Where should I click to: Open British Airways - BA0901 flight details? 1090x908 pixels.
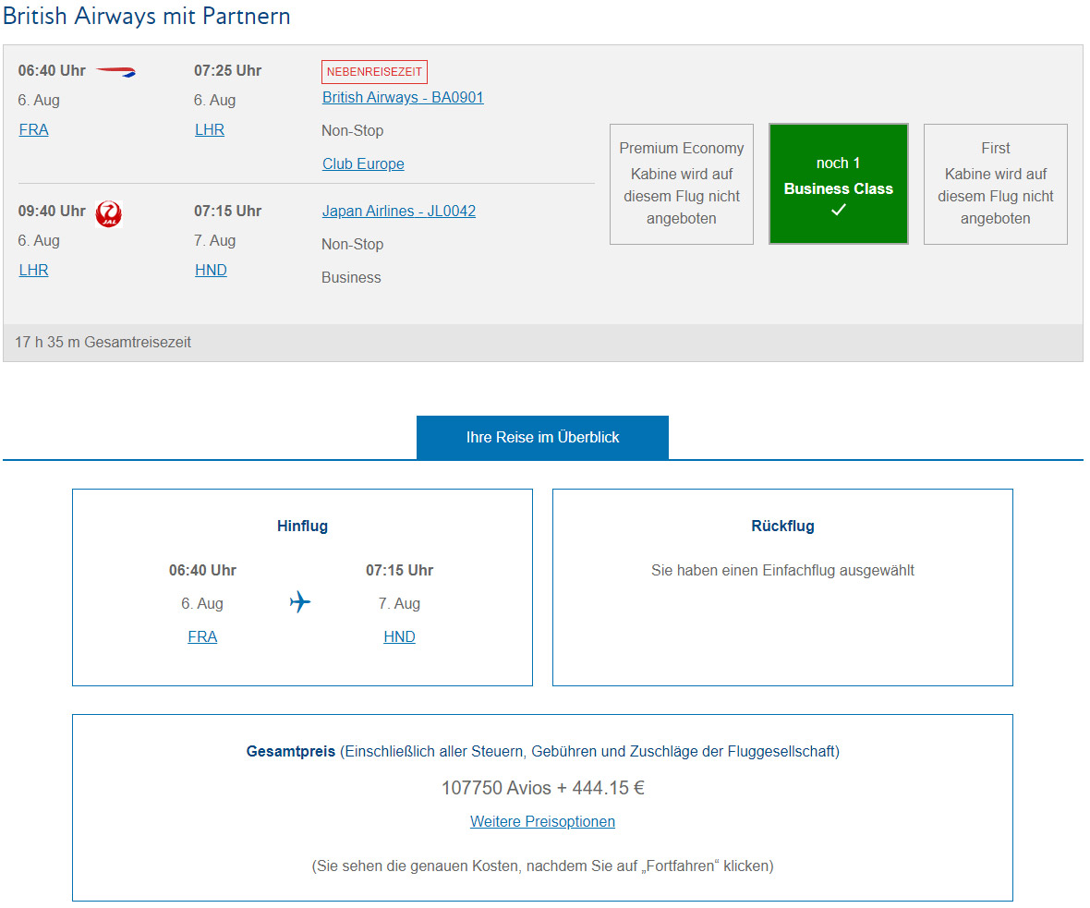coord(403,97)
